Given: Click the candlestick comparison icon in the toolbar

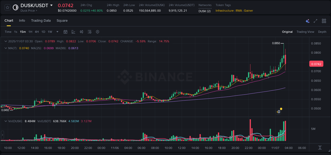Looking at the screenshot, I should pyautogui.click(x=81, y=32).
